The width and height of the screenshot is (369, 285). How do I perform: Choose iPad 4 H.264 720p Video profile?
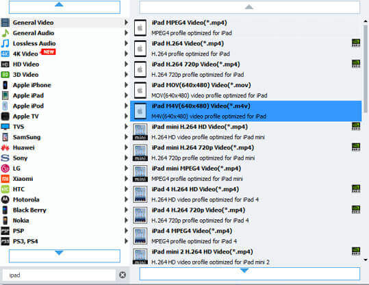(246, 215)
